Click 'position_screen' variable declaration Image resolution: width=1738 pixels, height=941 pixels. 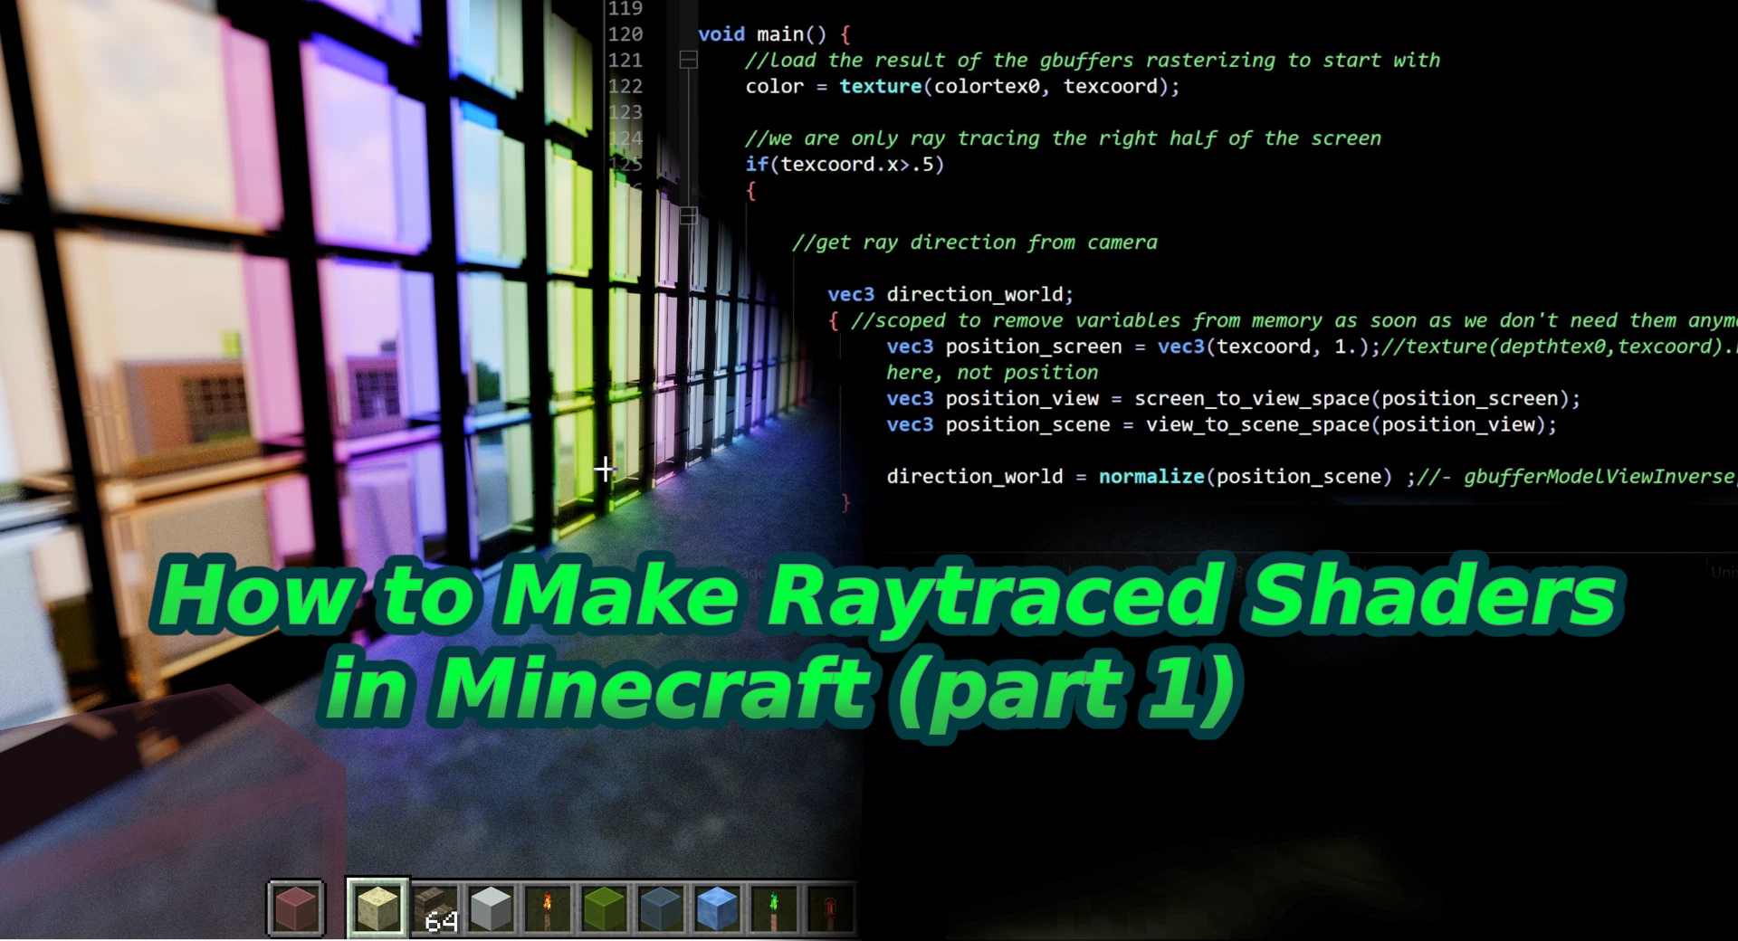1034,347
